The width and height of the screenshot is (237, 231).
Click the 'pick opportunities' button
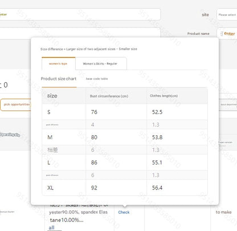coord(16,104)
